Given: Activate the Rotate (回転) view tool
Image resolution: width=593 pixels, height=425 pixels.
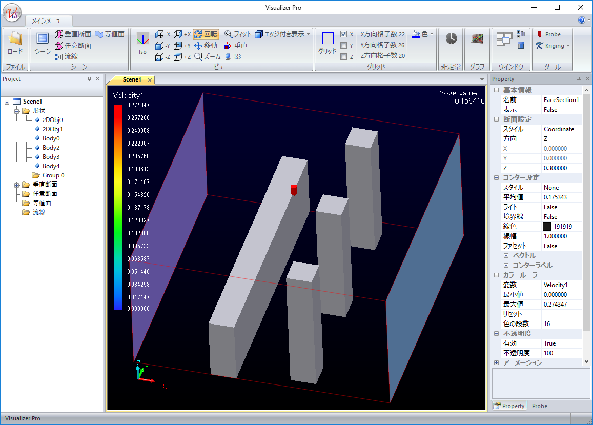Looking at the screenshot, I should coord(206,34).
